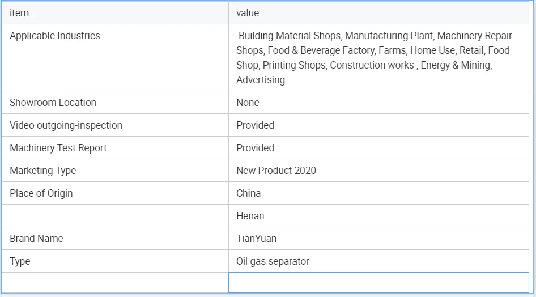
Task: Select the Place of Origin cell
Action: tap(41, 193)
